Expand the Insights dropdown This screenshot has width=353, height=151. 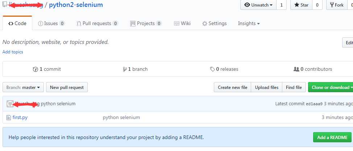249,24
